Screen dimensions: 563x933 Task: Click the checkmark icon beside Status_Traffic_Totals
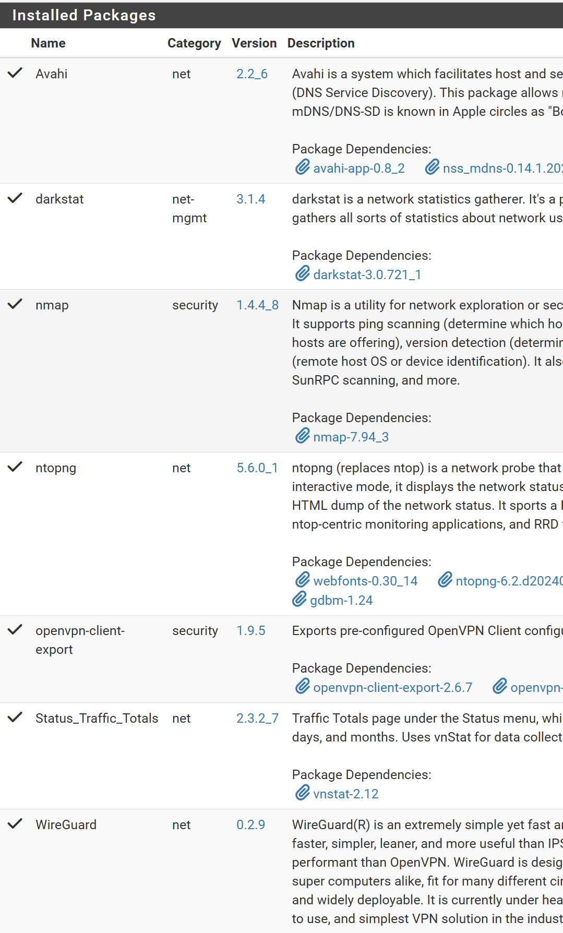click(x=15, y=717)
